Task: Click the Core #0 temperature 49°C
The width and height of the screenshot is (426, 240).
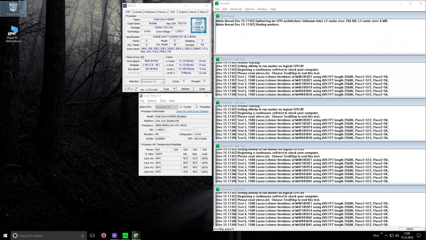Action: [168, 158]
